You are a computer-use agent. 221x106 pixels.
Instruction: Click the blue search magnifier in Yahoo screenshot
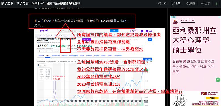(114, 31)
